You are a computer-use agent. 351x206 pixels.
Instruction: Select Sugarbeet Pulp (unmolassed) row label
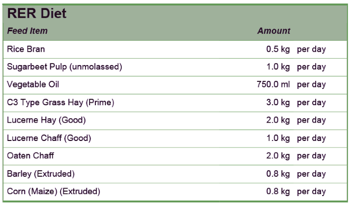coord(64,67)
